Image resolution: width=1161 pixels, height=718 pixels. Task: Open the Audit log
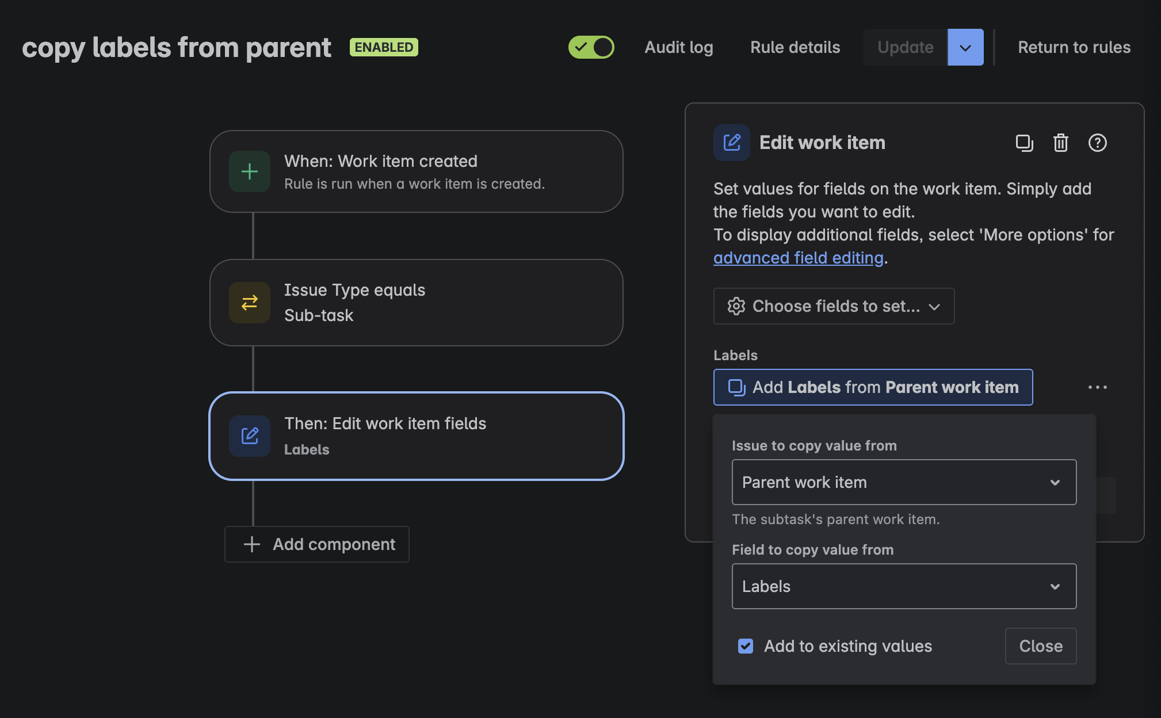(x=679, y=47)
